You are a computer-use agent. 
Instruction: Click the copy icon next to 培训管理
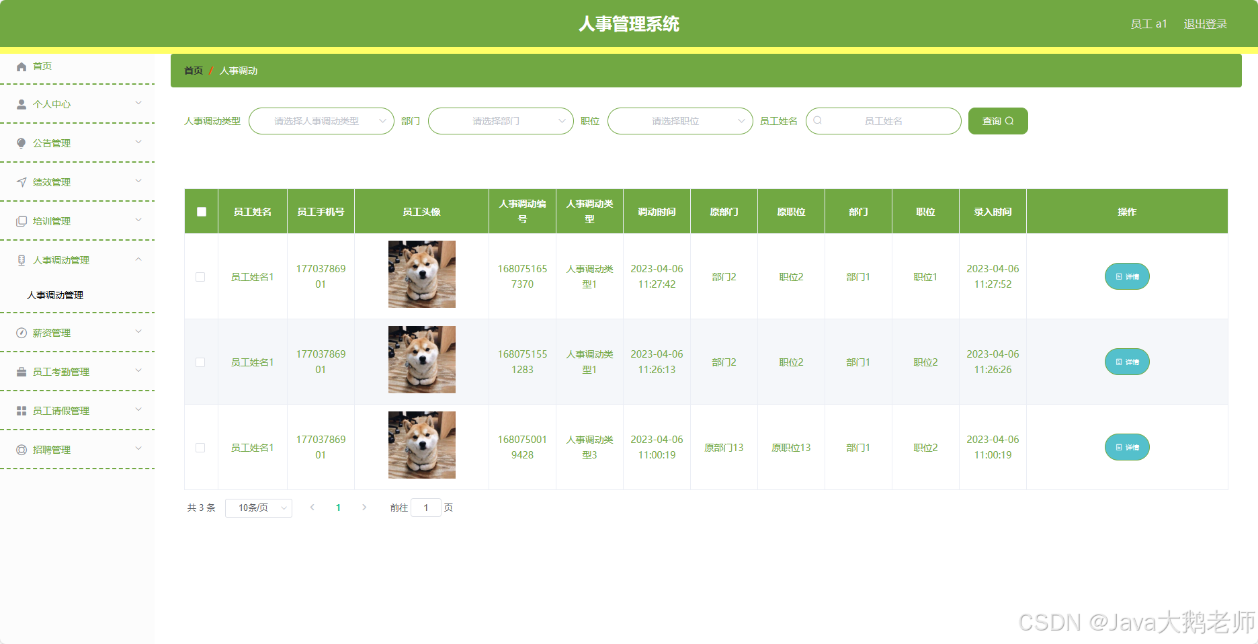pos(22,221)
